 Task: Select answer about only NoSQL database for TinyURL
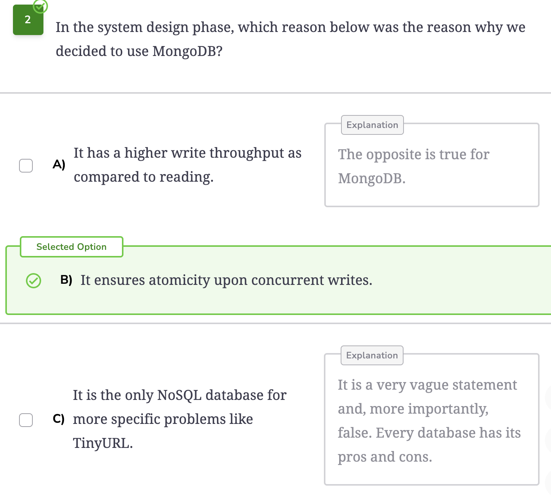pos(179,419)
